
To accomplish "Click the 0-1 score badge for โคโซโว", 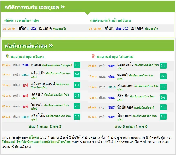I will coord(77,96).
